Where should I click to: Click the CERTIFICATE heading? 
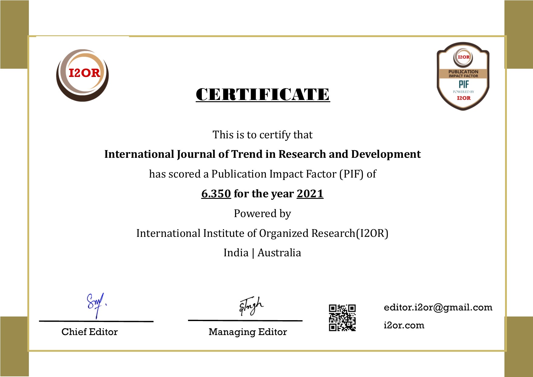(x=263, y=94)
